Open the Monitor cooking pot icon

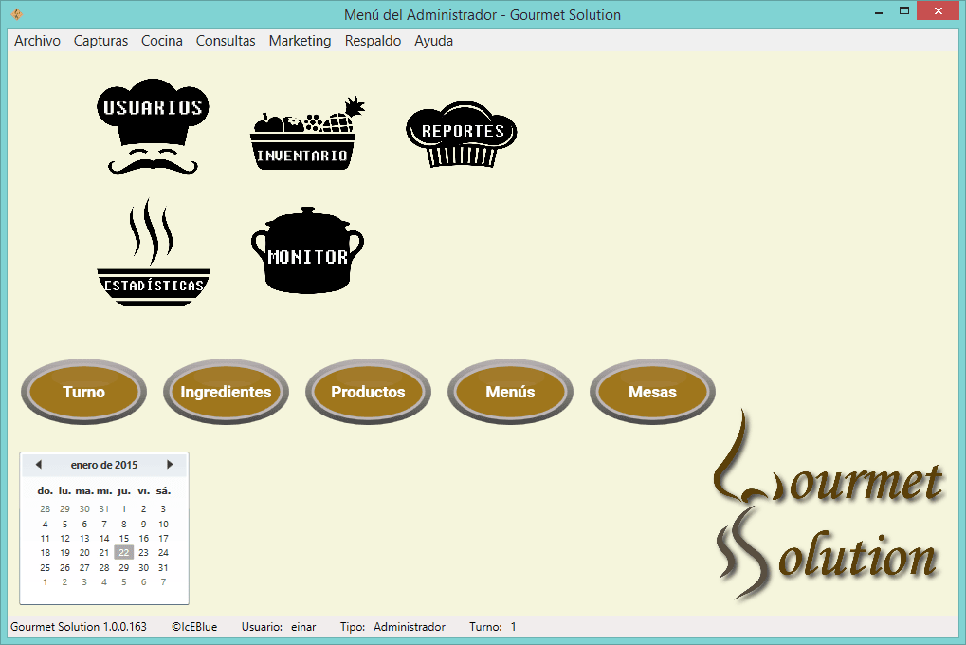tap(307, 251)
